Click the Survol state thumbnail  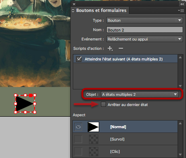click(94, 139)
